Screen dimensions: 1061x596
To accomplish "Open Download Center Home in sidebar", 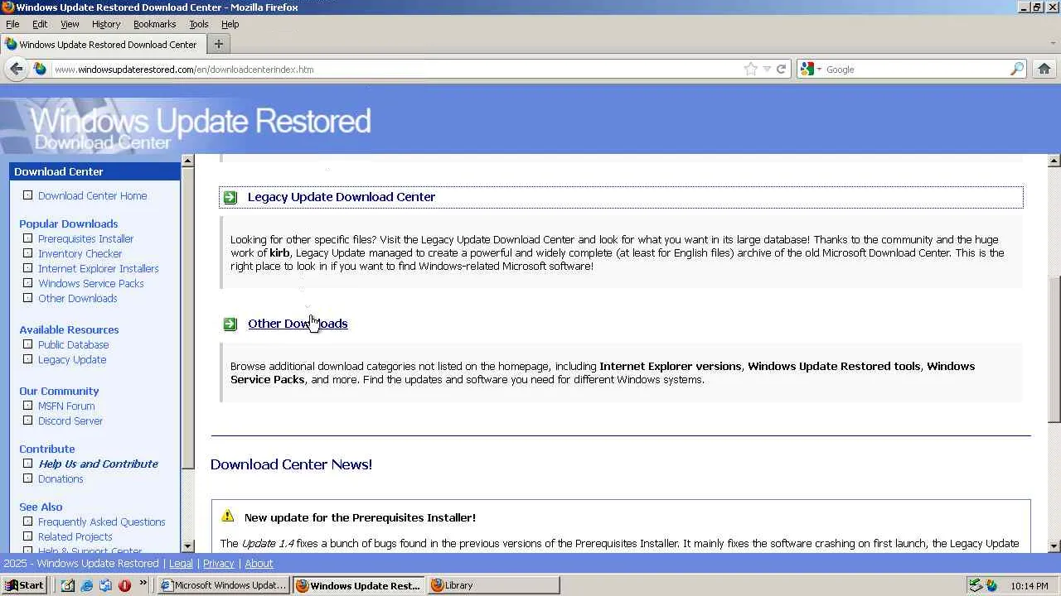I will coord(92,196).
